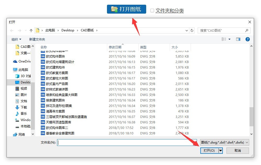Click the search magnifier icon
This screenshot has width=261, height=165.
[247, 31]
